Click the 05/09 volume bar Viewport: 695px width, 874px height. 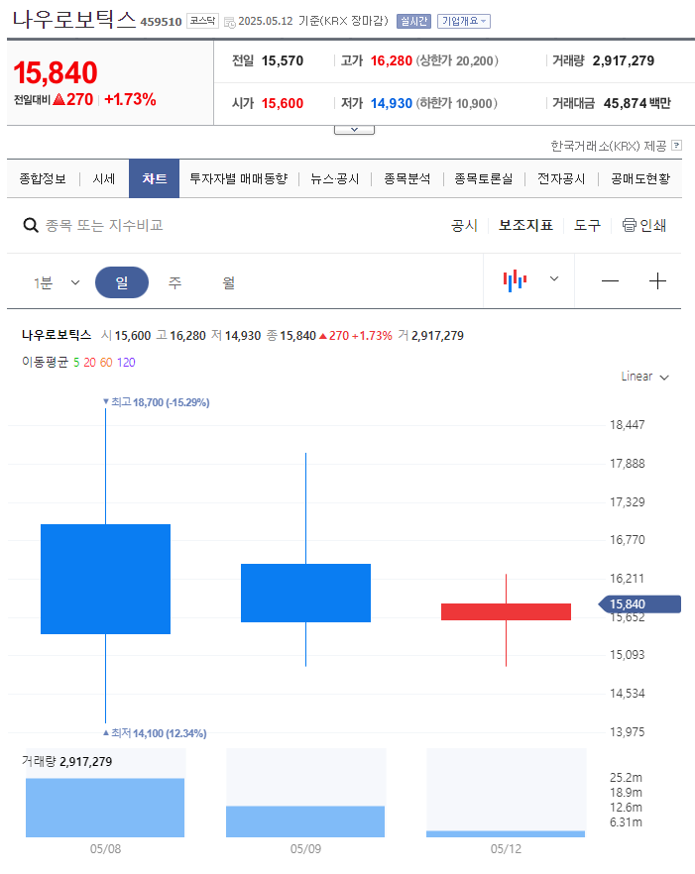(305, 821)
